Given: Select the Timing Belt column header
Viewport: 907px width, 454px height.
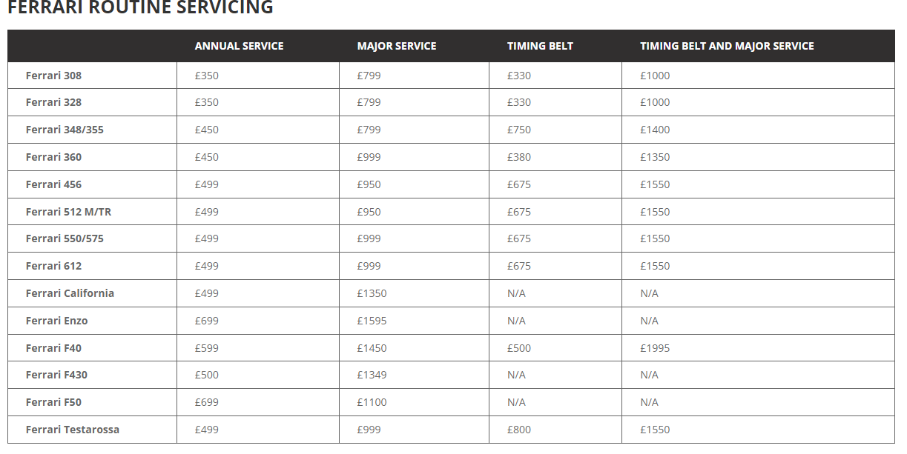Looking at the screenshot, I should coord(540,46).
